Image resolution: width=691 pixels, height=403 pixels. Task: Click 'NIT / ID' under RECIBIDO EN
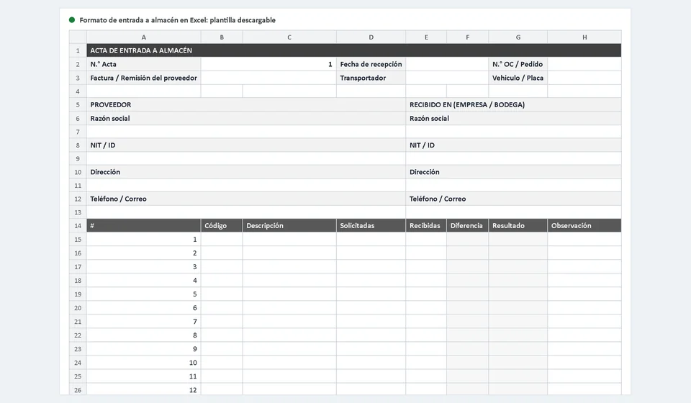(513, 145)
